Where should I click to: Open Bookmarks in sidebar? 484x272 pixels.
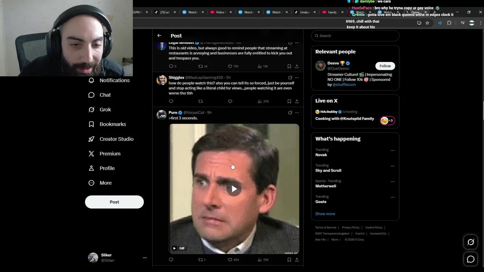pos(107,124)
